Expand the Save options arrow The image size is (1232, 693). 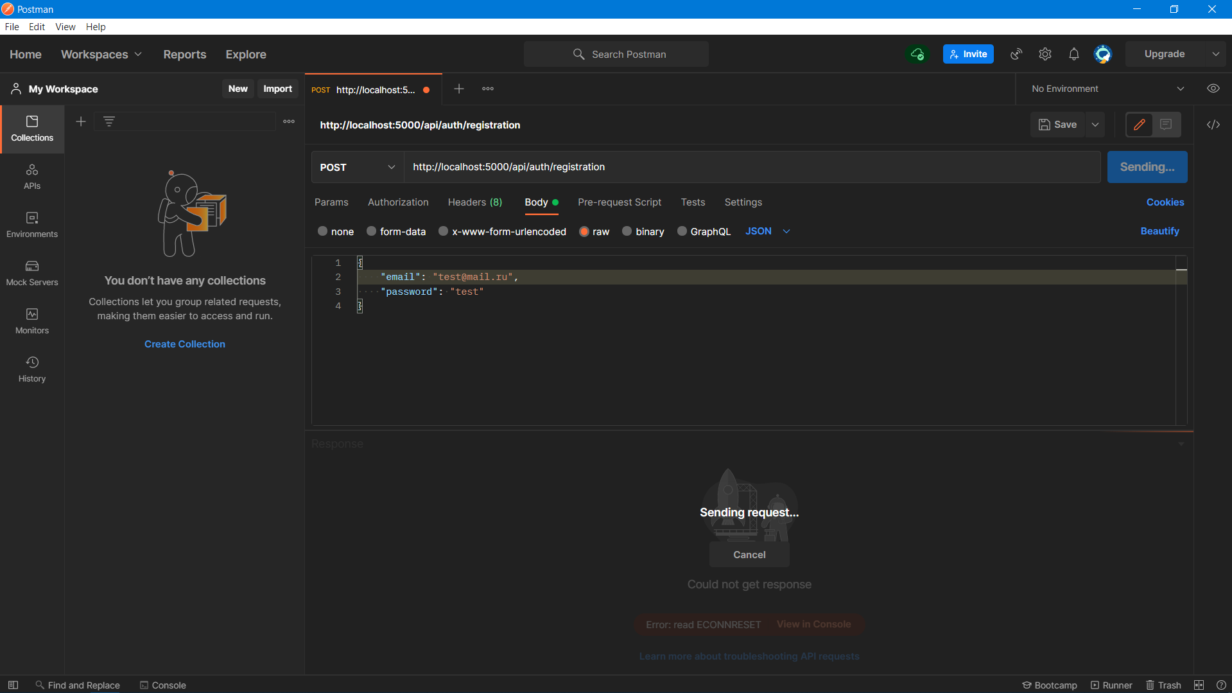[x=1095, y=125]
